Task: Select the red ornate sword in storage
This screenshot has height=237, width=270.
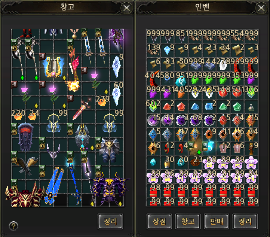Action: pyautogui.click(x=82, y=109)
